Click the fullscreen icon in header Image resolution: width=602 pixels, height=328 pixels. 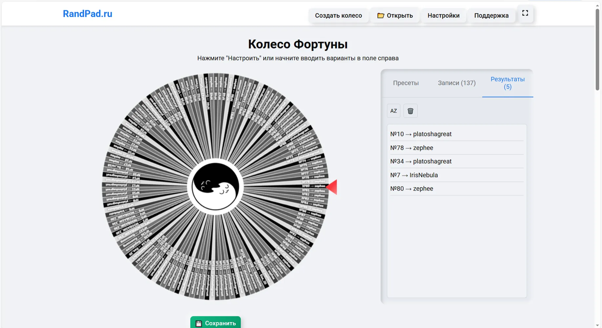[x=525, y=13]
